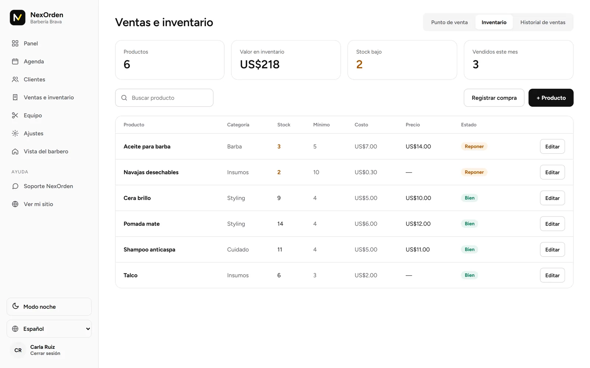Click the Vendidos este mes card
Screen dimensions: 590x368
click(x=518, y=60)
